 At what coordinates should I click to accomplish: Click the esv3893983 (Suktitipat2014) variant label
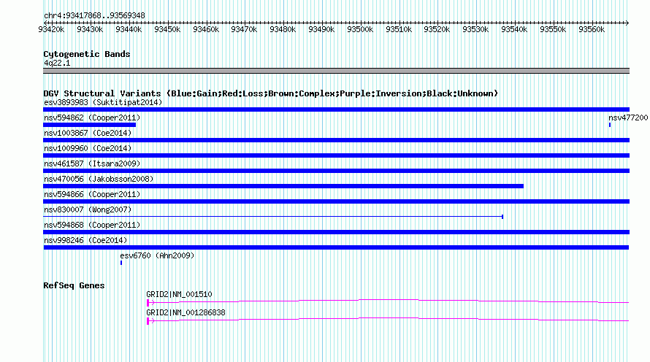(x=103, y=102)
